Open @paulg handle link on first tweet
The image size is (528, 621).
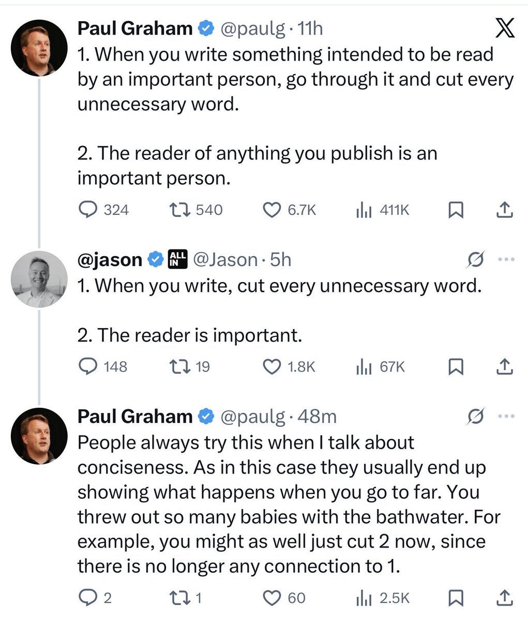click(x=252, y=29)
